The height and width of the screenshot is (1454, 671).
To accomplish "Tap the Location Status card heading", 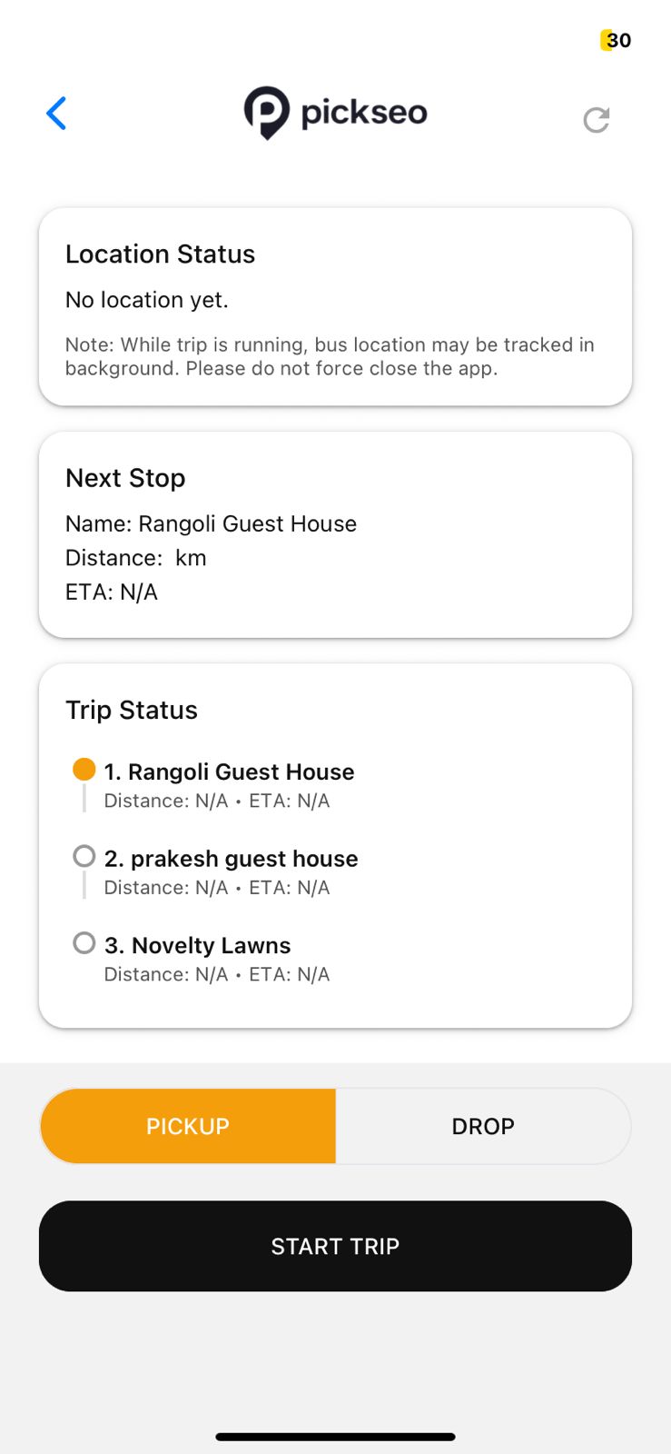I will [x=160, y=254].
